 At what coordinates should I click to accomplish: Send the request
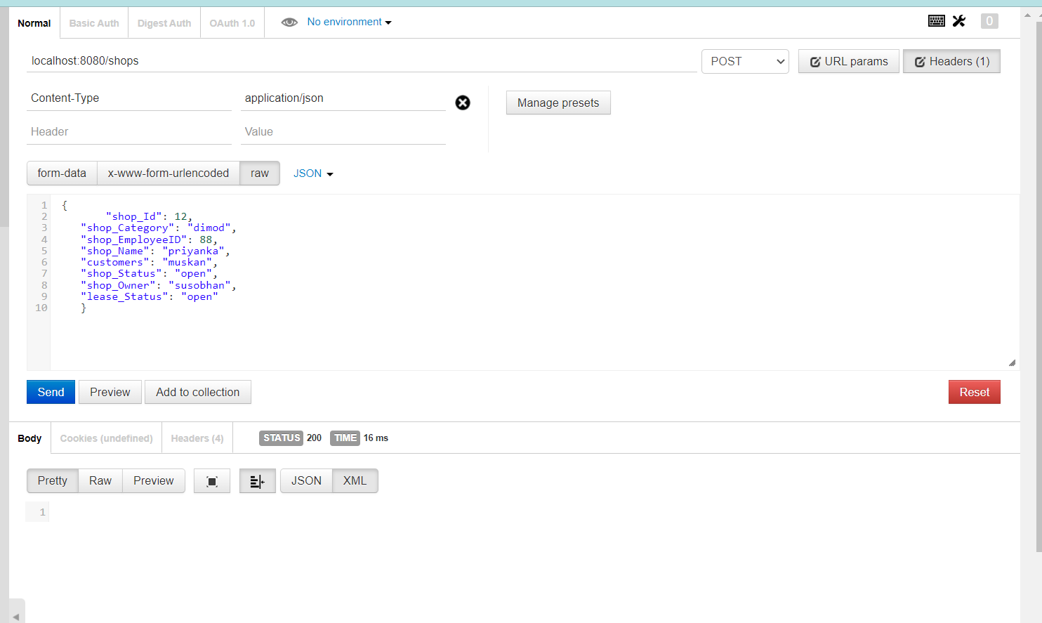click(x=51, y=392)
